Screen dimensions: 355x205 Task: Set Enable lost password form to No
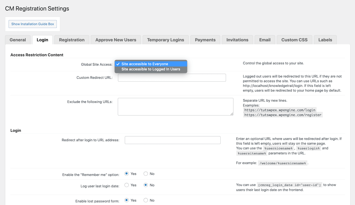(146, 200)
